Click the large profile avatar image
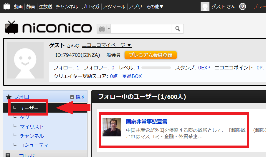Image resolution: width=266 pixels, height=157 pixels. point(25,60)
